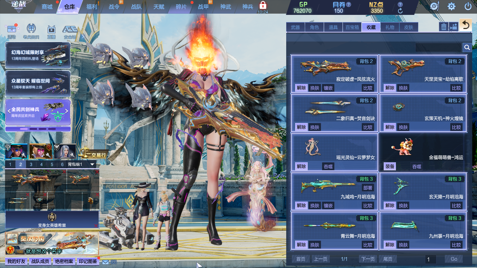Open the 战队 team menu
The width and height of the screenshot is (477, 268).
pos(136,7)
